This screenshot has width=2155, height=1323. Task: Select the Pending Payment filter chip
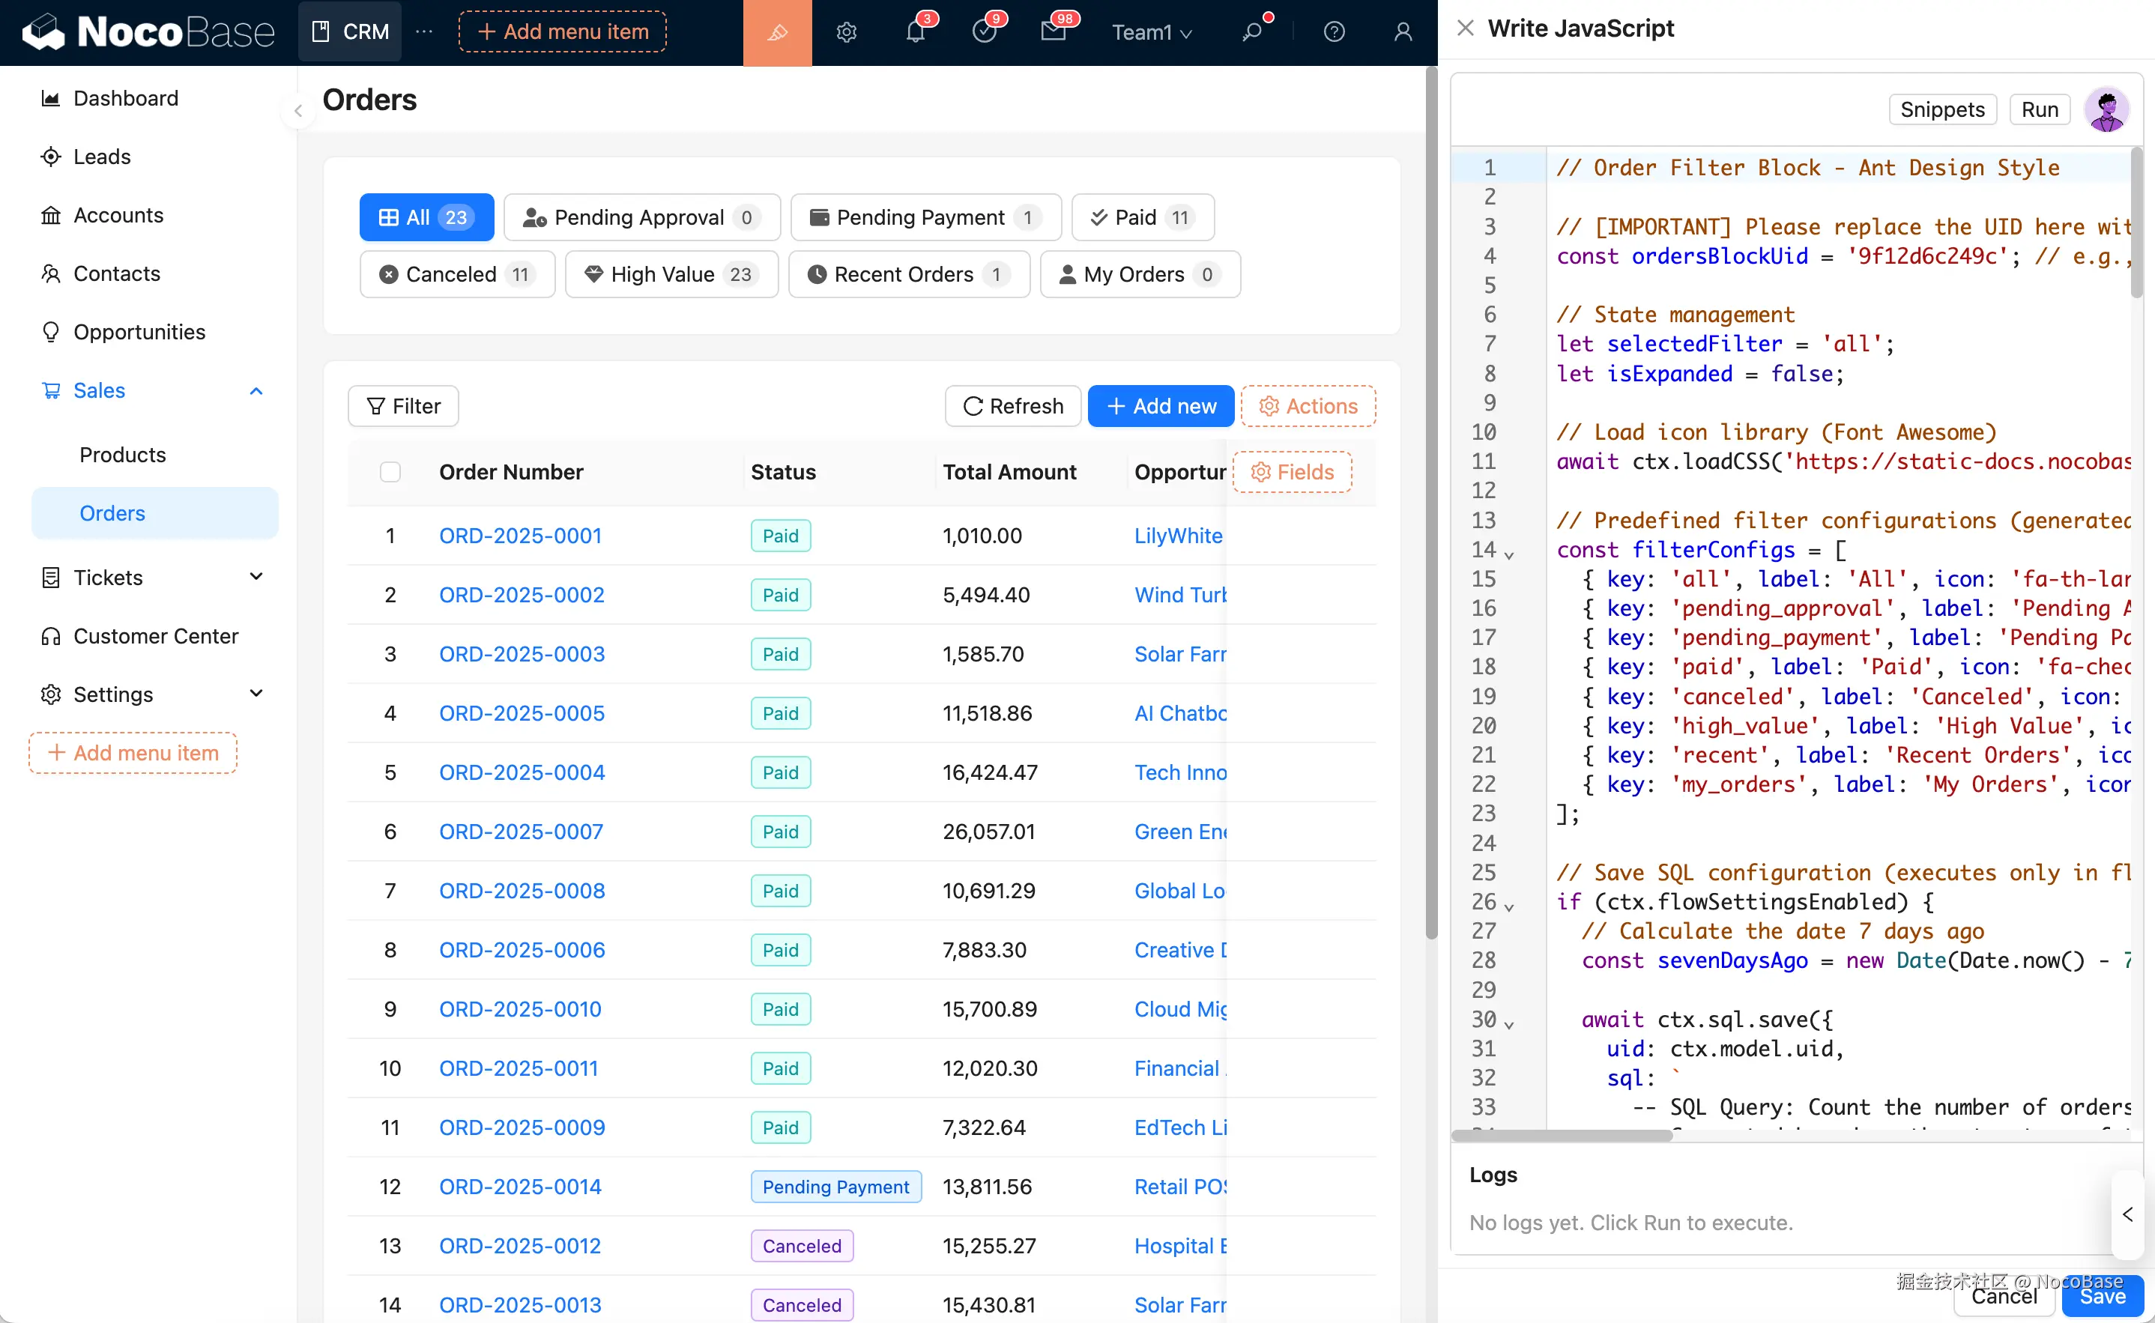(x=925, y=217)
